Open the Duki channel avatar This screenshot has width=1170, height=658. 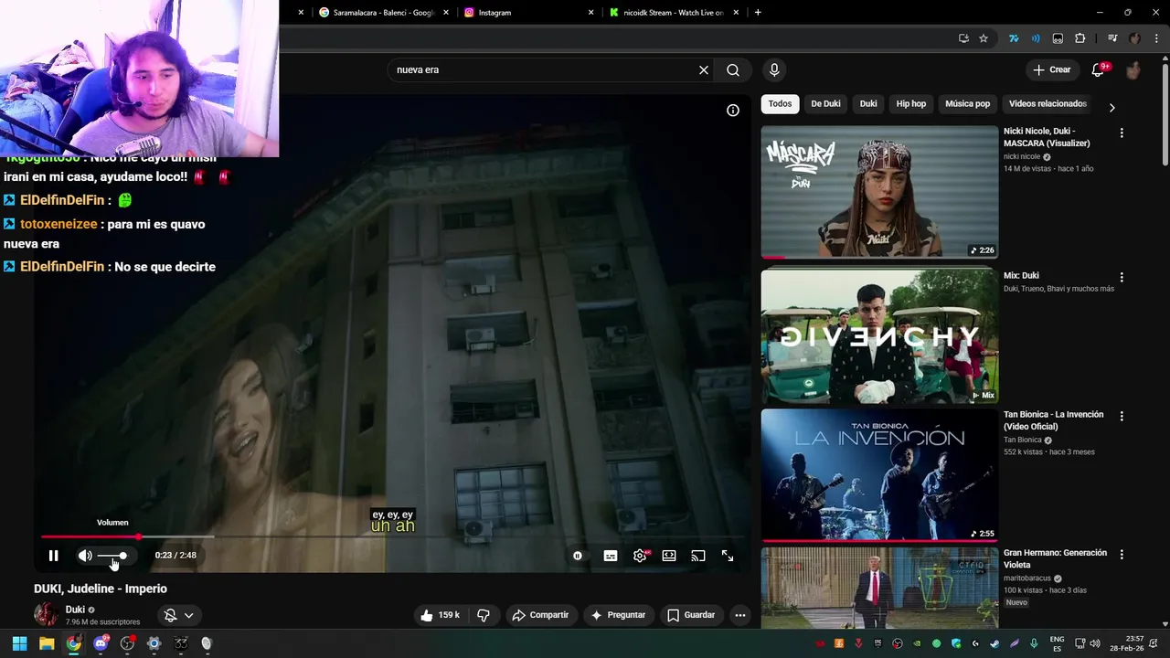coord(46,615)
